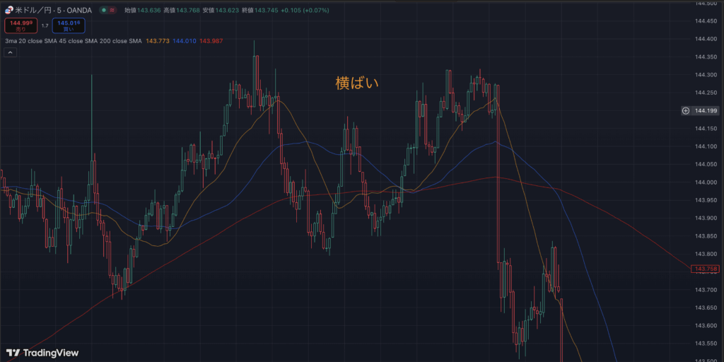Select the 横ばい text annotation
Screen dimensions: 724x362
(356, 83)
